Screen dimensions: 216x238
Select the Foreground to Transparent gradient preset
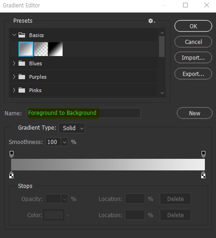click(x=41, y=49)
